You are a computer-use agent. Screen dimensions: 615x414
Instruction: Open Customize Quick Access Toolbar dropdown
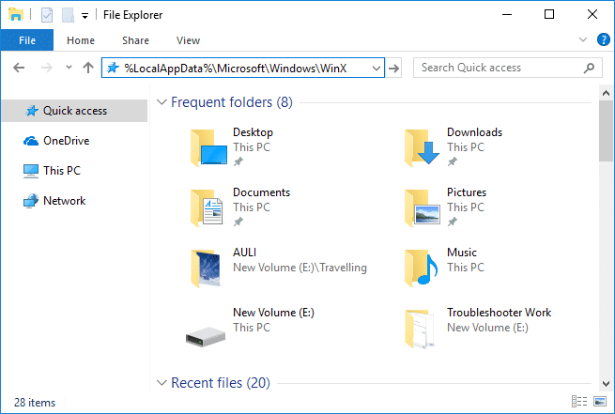tap(85, 15)
